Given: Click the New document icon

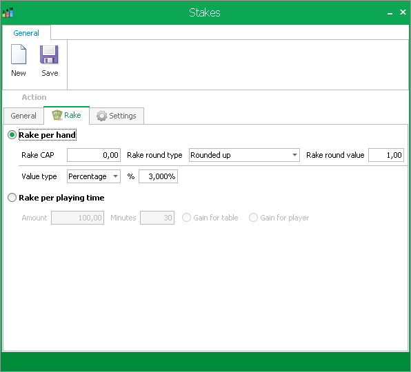Looking at the screenshot, I should coord(19,54).
